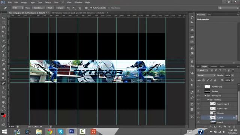Screen dimensions: 240x135
Task: Select the Zoom tool
Action: [3, 106]
